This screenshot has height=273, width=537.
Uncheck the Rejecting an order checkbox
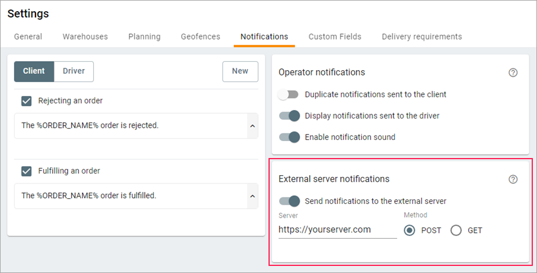tap(26, 101)
